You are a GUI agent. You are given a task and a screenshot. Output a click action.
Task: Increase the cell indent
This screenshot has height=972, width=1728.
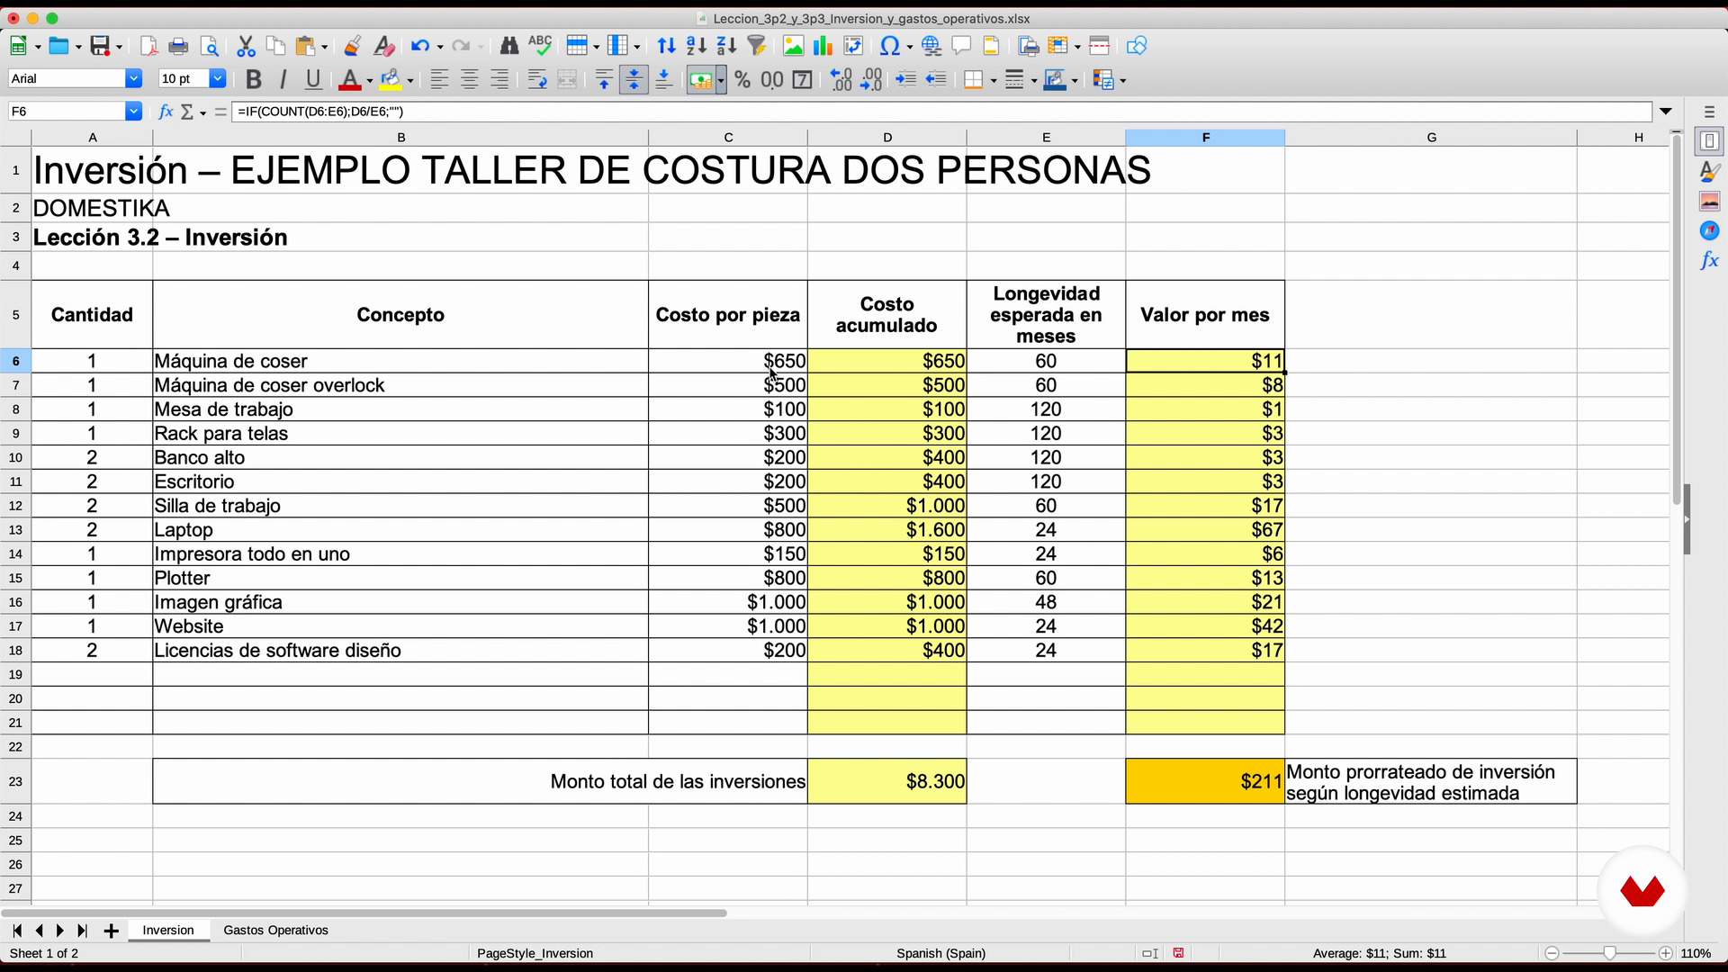(905, 80)
